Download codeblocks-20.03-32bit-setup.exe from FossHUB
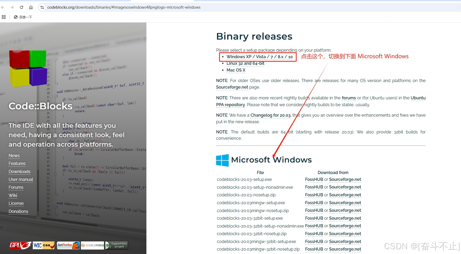This screenshot has width=461, height=254. (x=314, y=218)
